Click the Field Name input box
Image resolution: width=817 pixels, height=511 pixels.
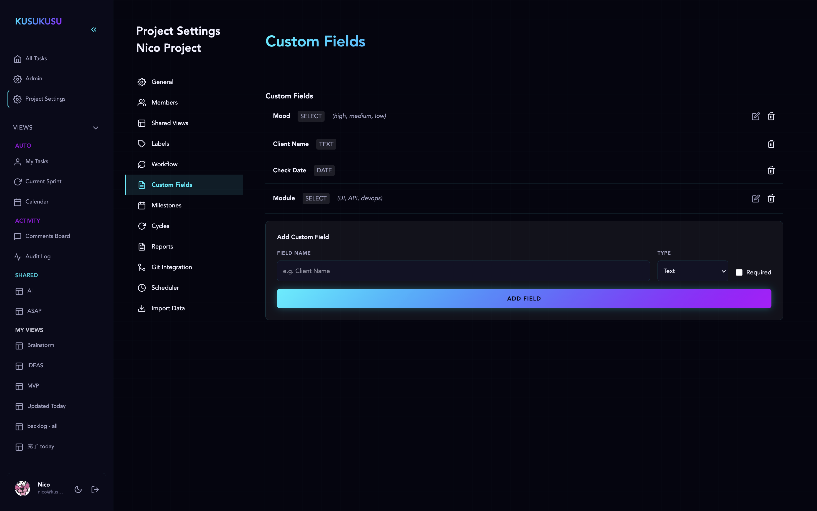pos(463,271)
